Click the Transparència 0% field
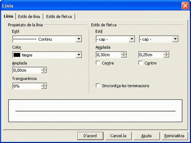Image resolution: width=191 pixels, height=143 pixels. click(27, 86)
